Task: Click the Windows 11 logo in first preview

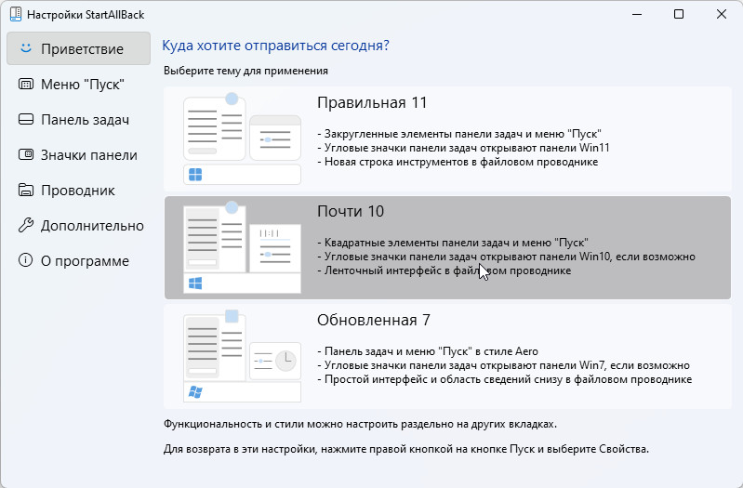Action: 195,175
